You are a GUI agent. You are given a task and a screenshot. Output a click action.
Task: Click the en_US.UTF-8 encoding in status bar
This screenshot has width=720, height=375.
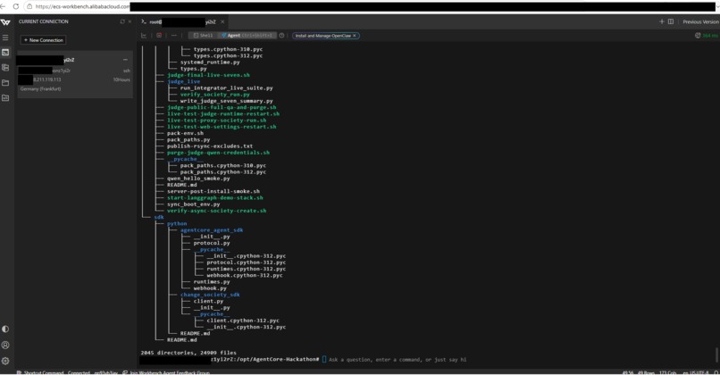pyautogui.click(x=695, y=372)
